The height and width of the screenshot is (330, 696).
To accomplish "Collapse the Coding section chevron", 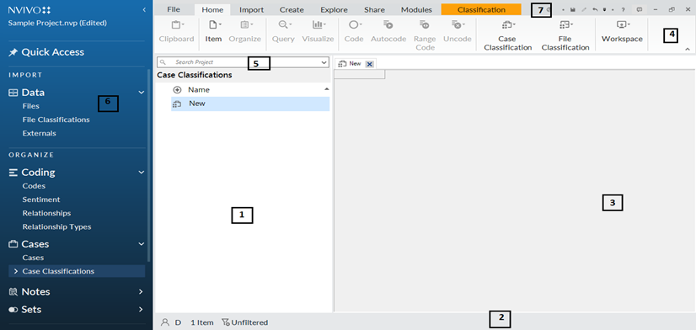I will (142, 172).
